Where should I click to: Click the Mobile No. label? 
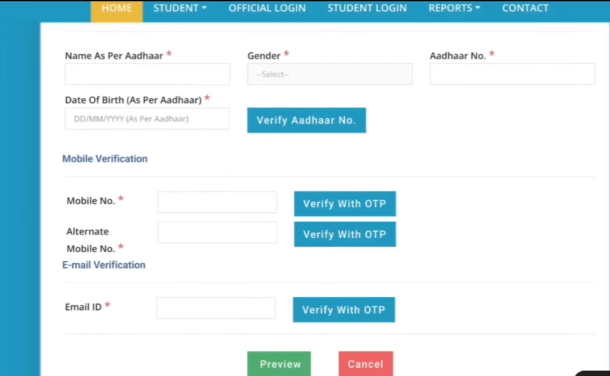[x=91, y=201]
